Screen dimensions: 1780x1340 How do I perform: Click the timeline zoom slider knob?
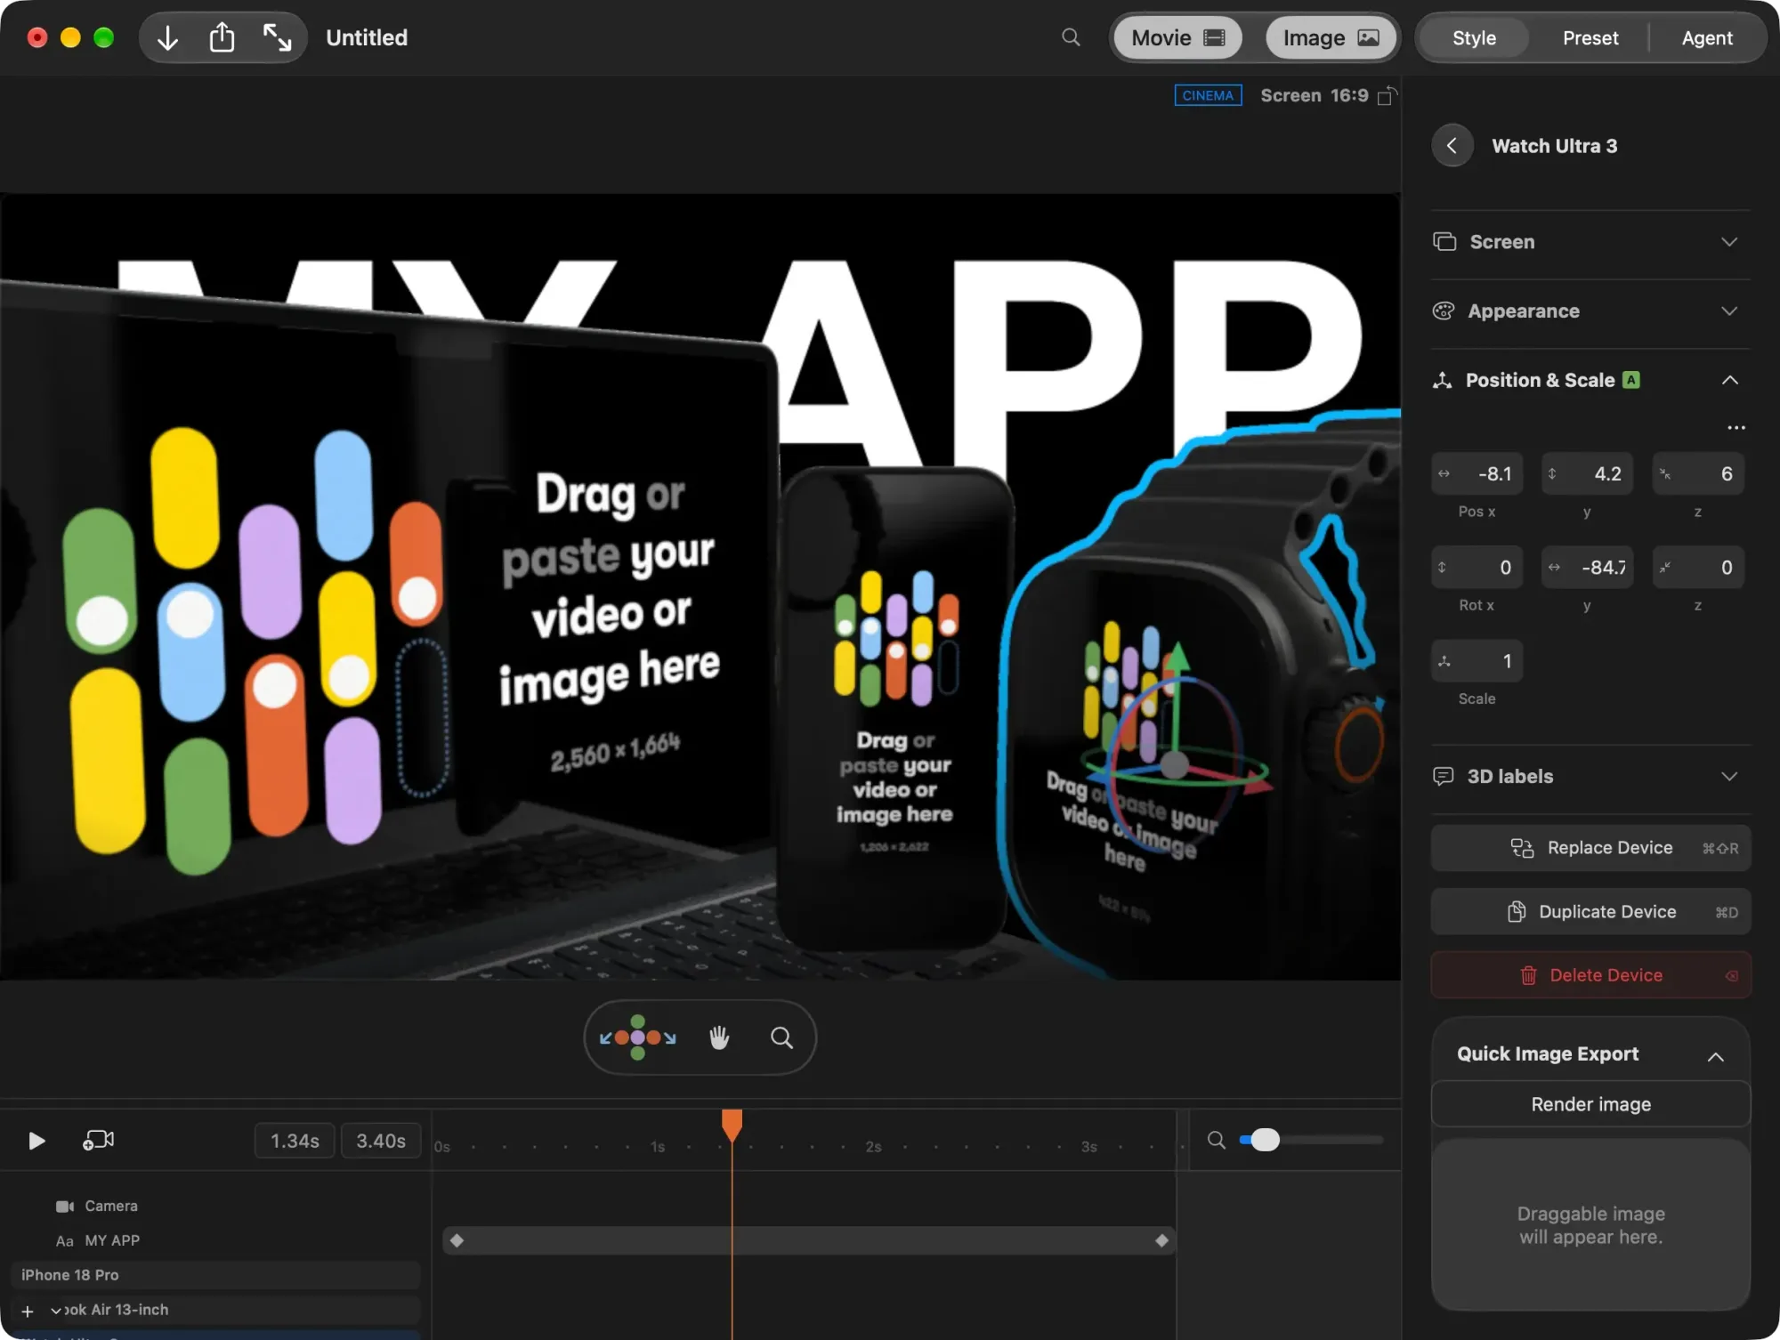point(1265,1140)
